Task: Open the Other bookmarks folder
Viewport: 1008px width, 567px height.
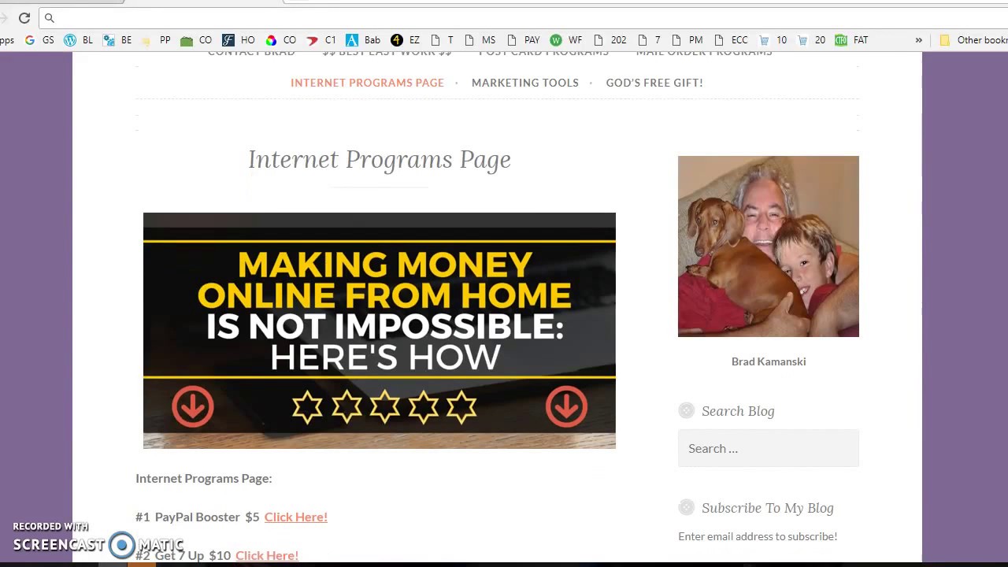Action: [973, 39]
